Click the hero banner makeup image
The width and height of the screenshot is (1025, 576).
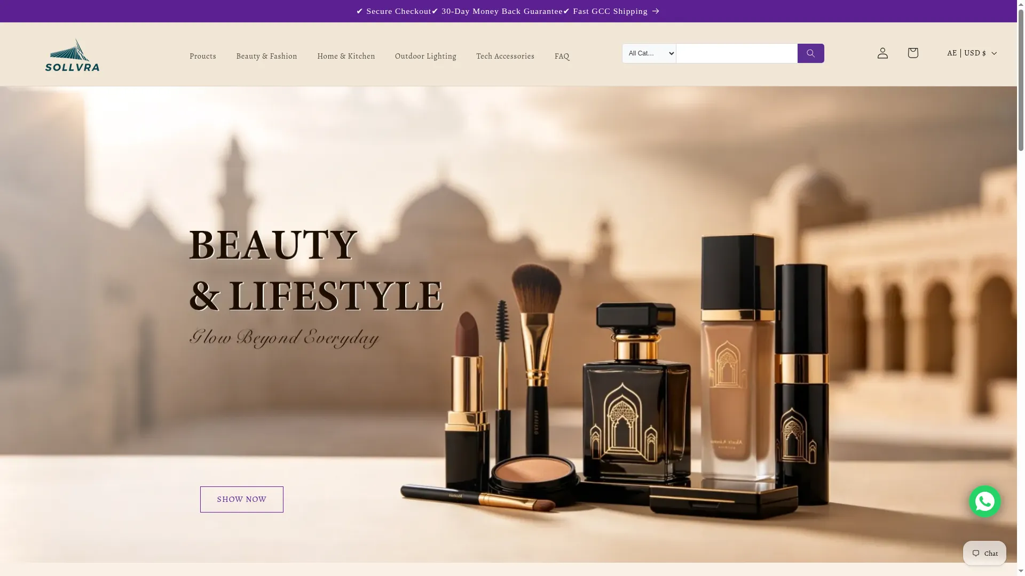click(x=508, y=324)
